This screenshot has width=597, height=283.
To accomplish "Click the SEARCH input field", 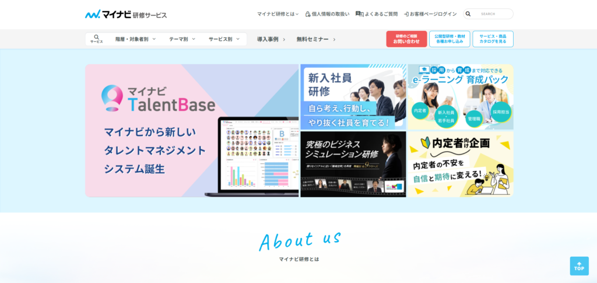I will click(x=488, y=13).
